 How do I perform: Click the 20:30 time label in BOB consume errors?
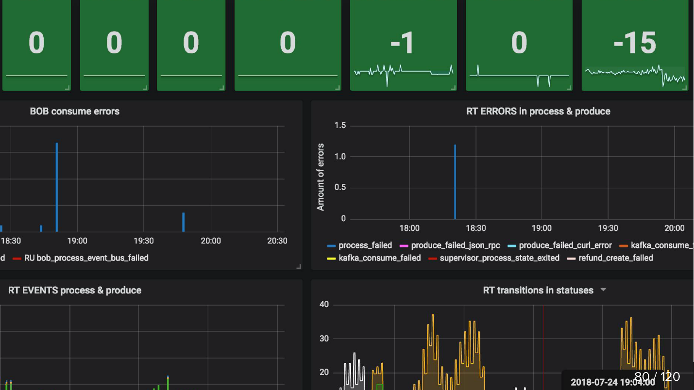coord(277,241)
